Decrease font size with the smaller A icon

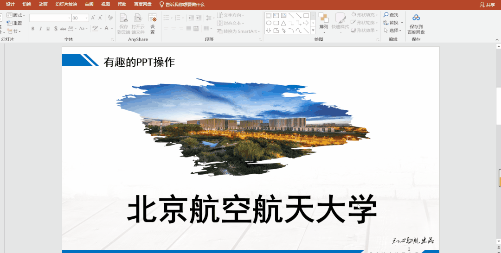pyautogui.click(x=100, y=18)
